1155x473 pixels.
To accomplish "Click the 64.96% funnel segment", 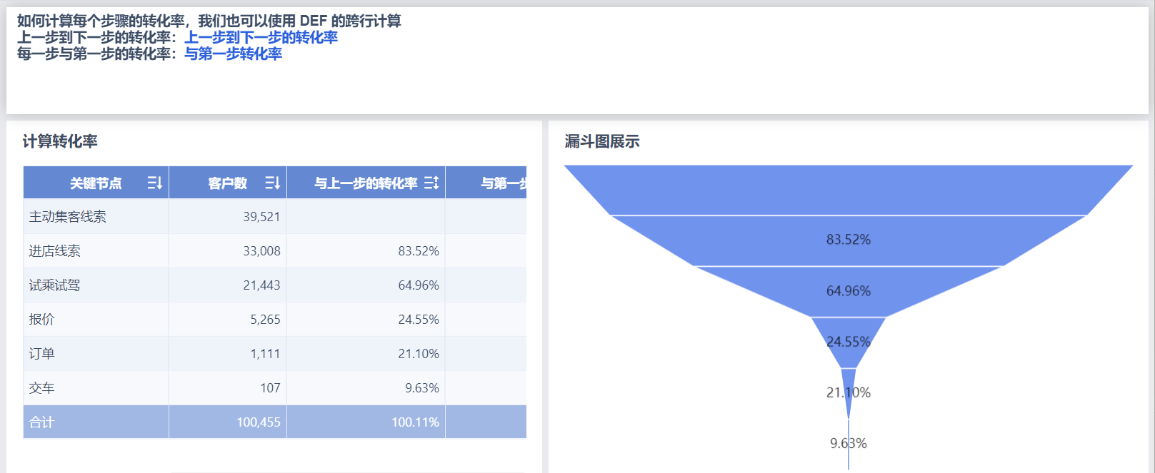I will click(848, 290).
